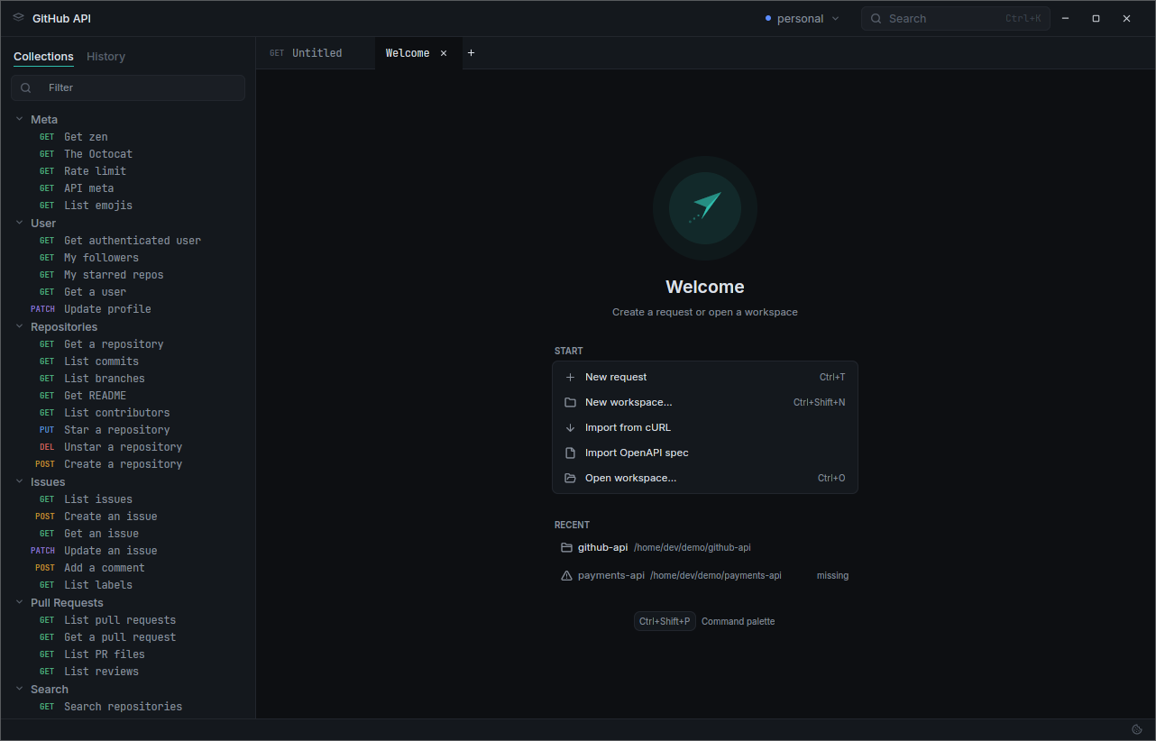Open the personal environment dropdown
1156x741 pixels.
pyautogui.click(x=802, y=18)
